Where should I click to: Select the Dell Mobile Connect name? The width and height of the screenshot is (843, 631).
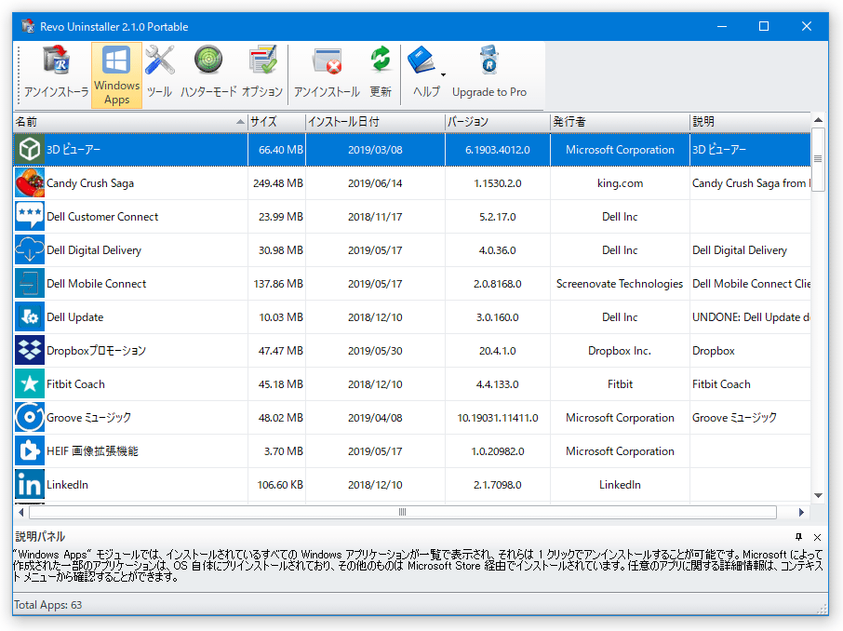(96, 284)
